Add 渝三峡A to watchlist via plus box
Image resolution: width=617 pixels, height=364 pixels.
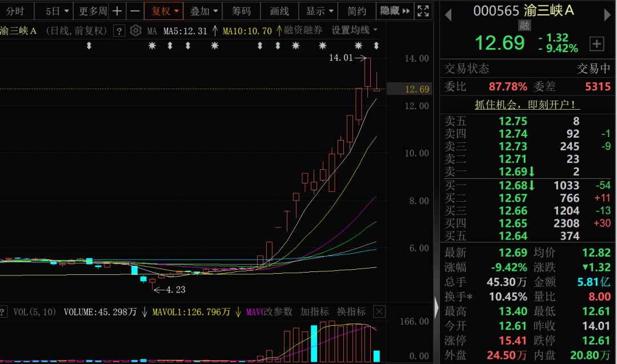click(596, 43)
